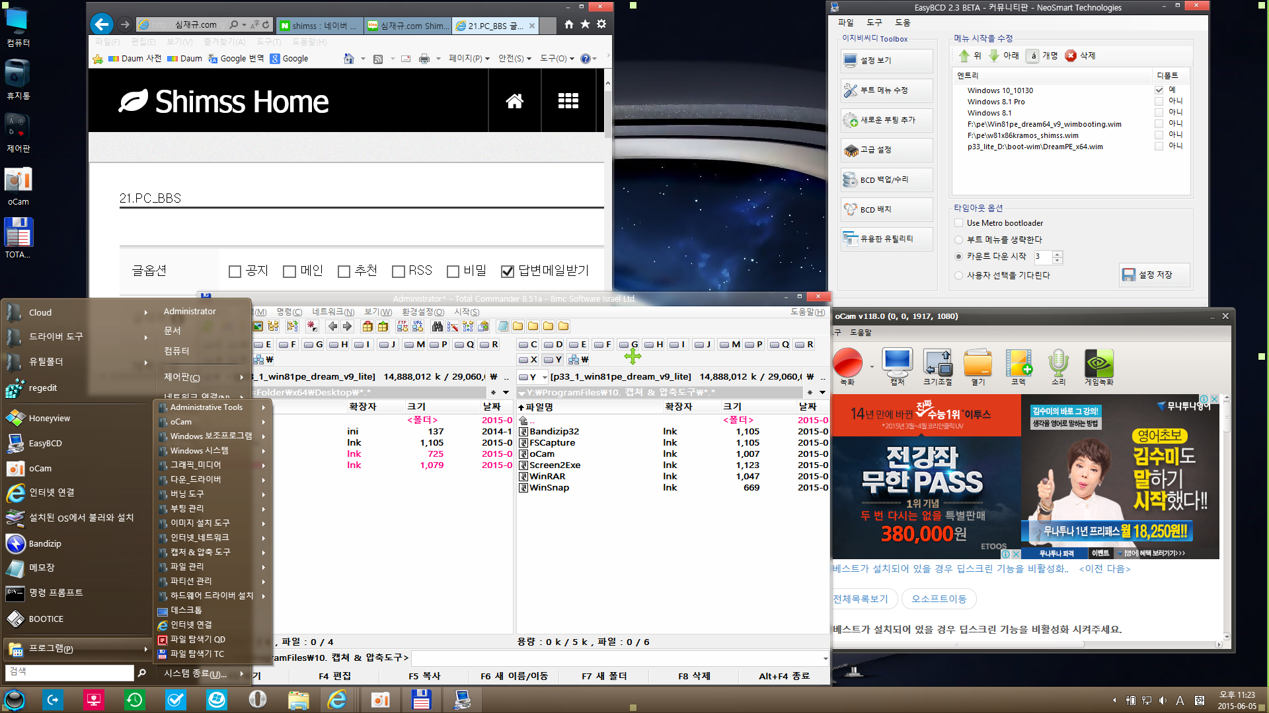Check the RSS checkbox

398,271
